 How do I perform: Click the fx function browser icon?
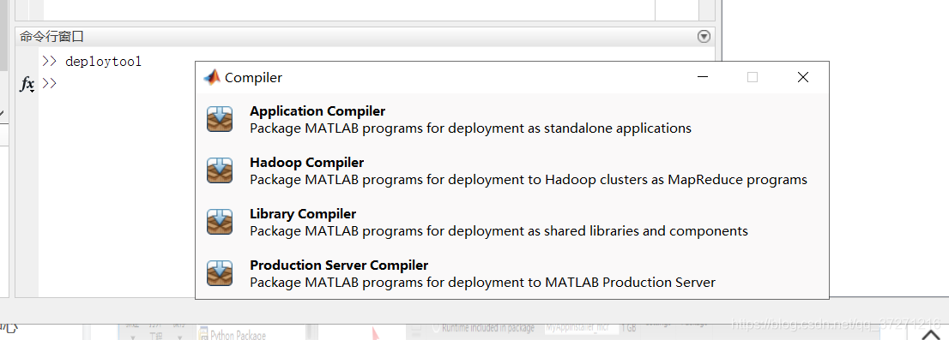(27, 84)
